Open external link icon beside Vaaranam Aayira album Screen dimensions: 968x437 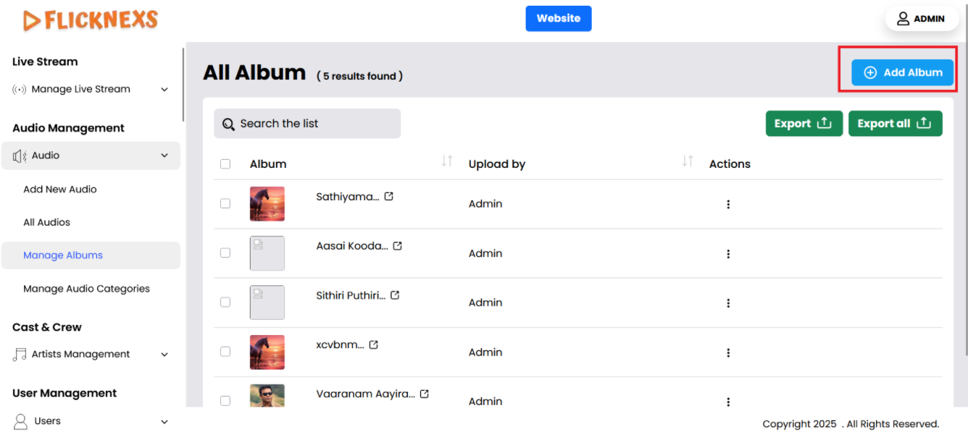[x=425, y=394]
